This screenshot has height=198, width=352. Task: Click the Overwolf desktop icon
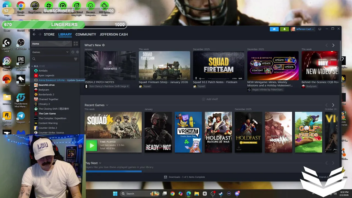21,81
